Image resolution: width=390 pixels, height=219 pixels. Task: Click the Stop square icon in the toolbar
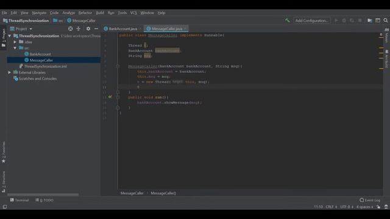click(x=360, y=21)
